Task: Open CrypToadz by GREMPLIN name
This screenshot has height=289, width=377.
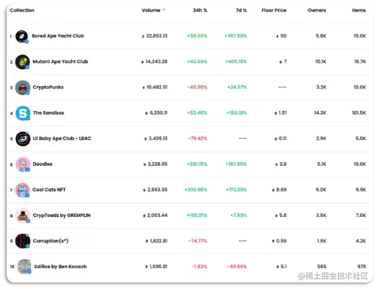Action: (x=62, y=215)
